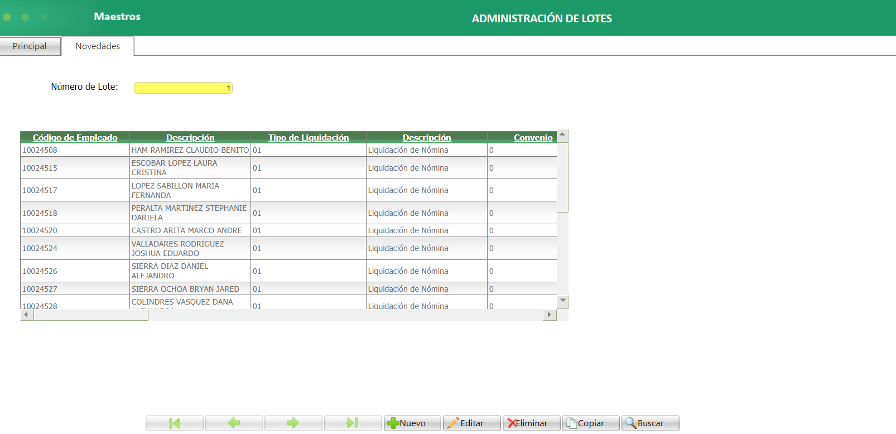Screen dimensions: 896x434
Task: Click CASTRO ARITA MARCO ANDRE cell
Action: (x=190, y=230)
